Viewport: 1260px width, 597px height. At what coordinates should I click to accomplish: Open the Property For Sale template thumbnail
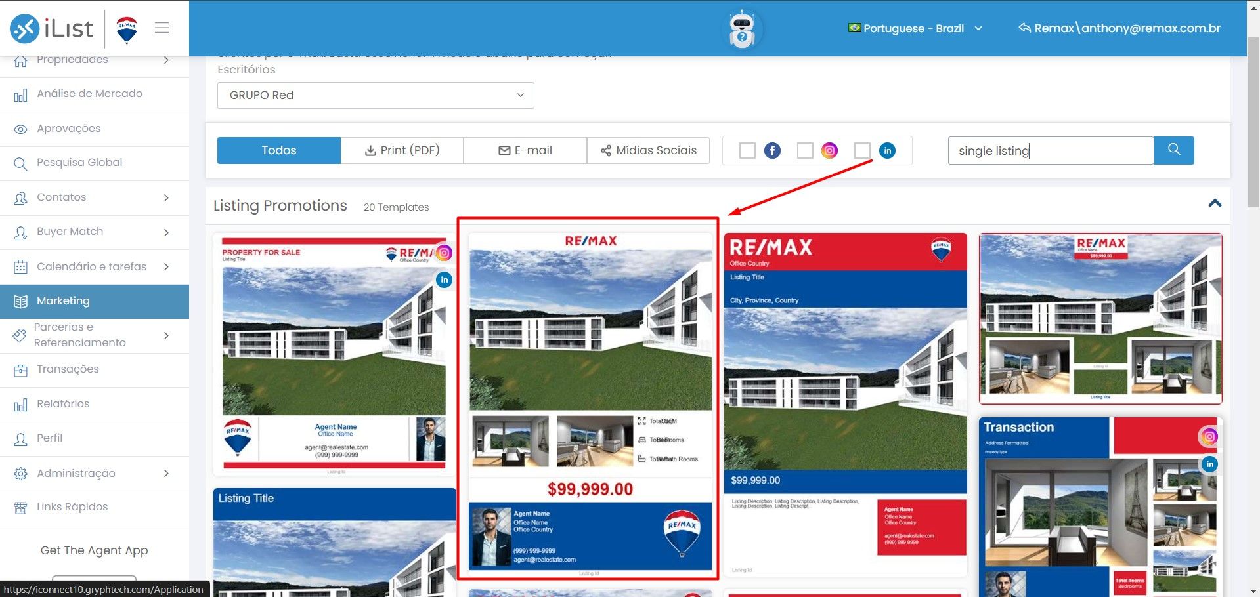335,354
